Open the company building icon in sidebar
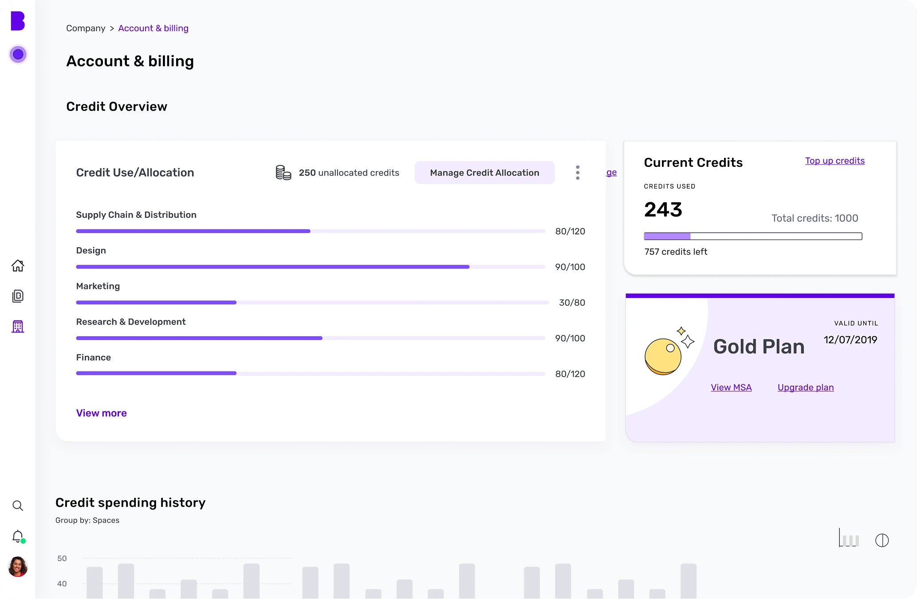The height and width of the screenshot is (599, 917). [18, 327]
